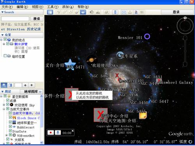
Task: Collapse the 我的地点 tree node
Action: click(x=1, y=40)
